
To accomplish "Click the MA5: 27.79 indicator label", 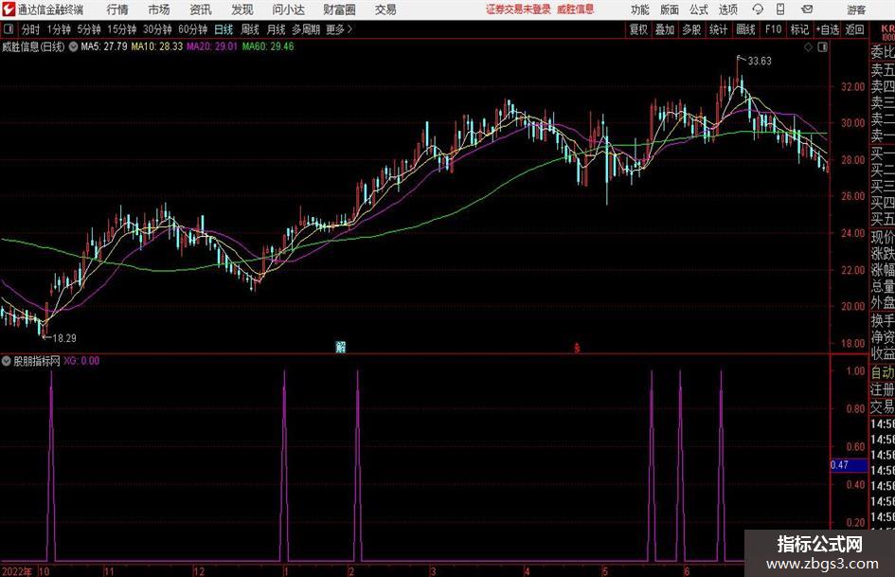I will point(104,46).
